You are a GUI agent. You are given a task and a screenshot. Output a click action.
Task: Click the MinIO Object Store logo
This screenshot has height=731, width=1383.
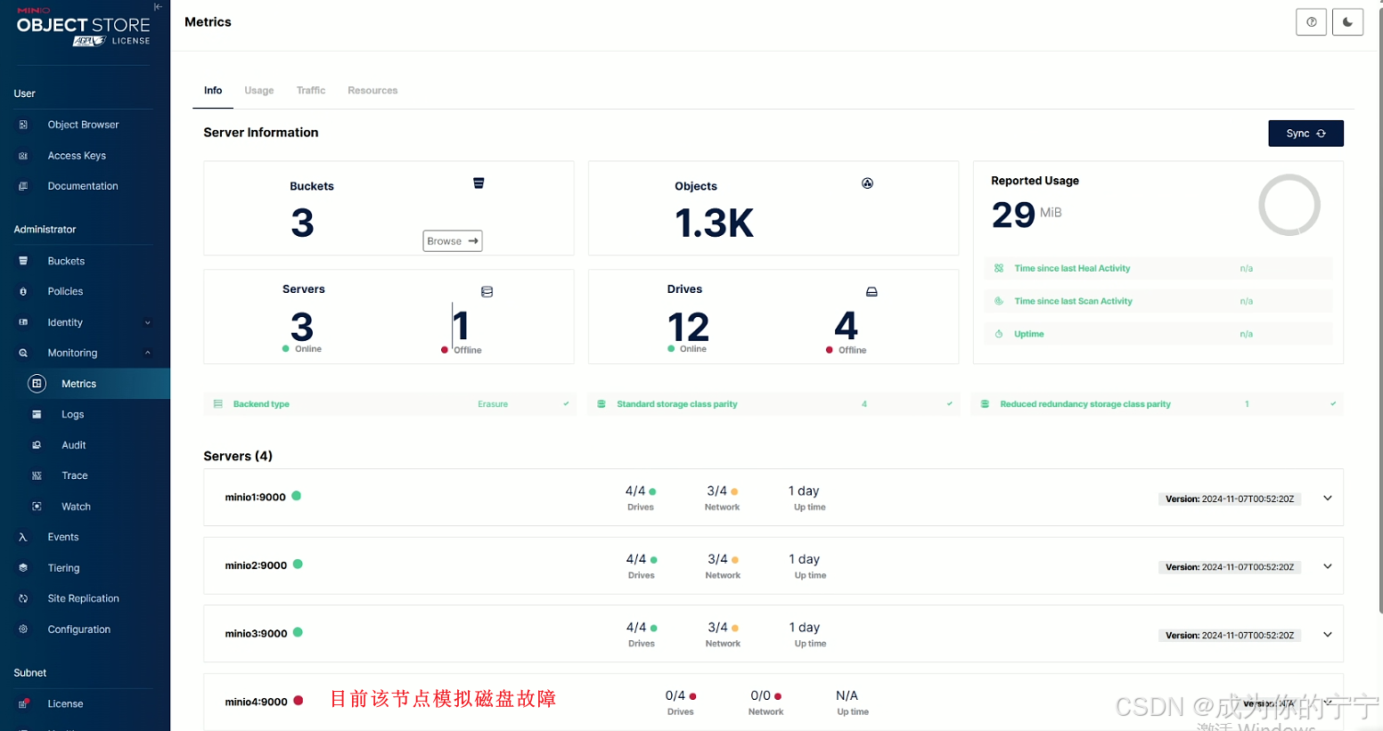83,26
